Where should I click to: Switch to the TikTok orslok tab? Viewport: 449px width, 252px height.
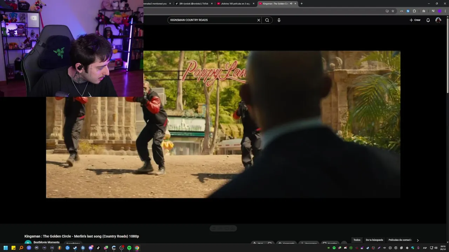pos(194,3)
